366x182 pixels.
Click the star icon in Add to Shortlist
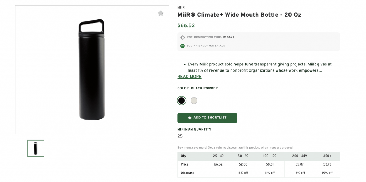[x=189, y=118]
